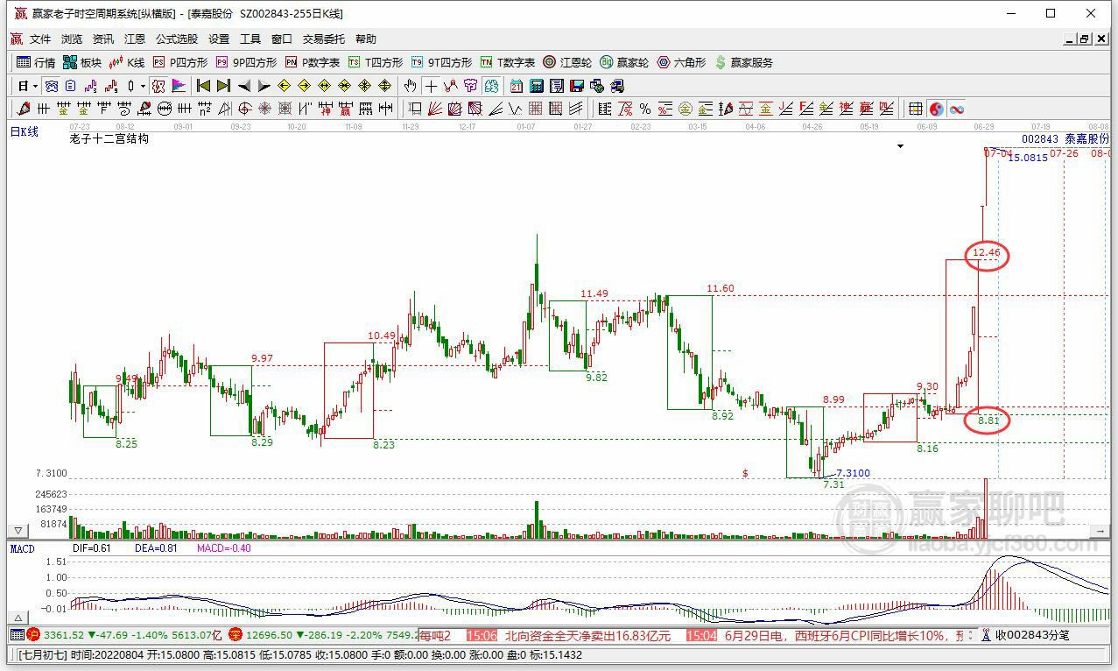Open the 六角形 hexagon tool

(681, 62)
